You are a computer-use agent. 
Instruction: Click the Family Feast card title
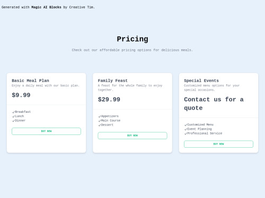tap(113, 80)
